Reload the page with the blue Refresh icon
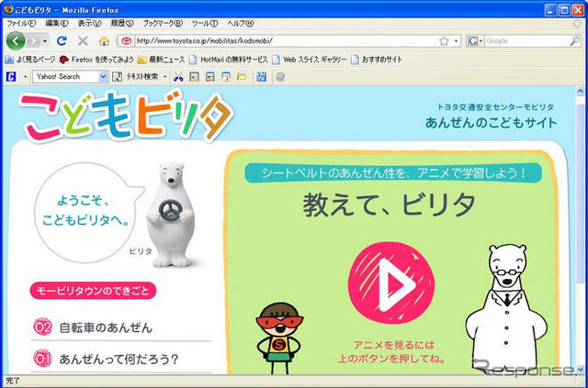Image resolution: width=588 pixels, height=388 pixels. coord(62,41)
